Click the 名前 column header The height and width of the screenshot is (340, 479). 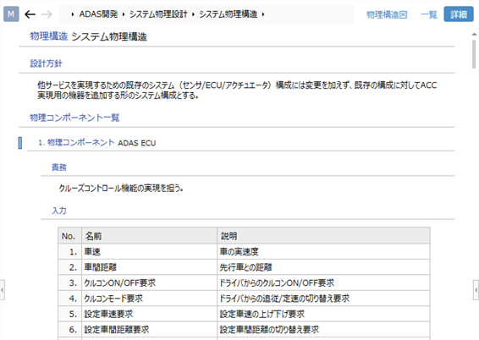[149, 236]
